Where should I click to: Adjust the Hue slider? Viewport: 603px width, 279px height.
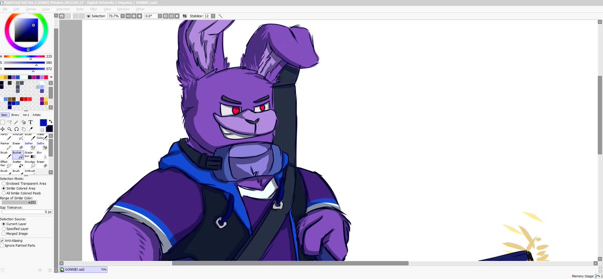tap(24, 56)
